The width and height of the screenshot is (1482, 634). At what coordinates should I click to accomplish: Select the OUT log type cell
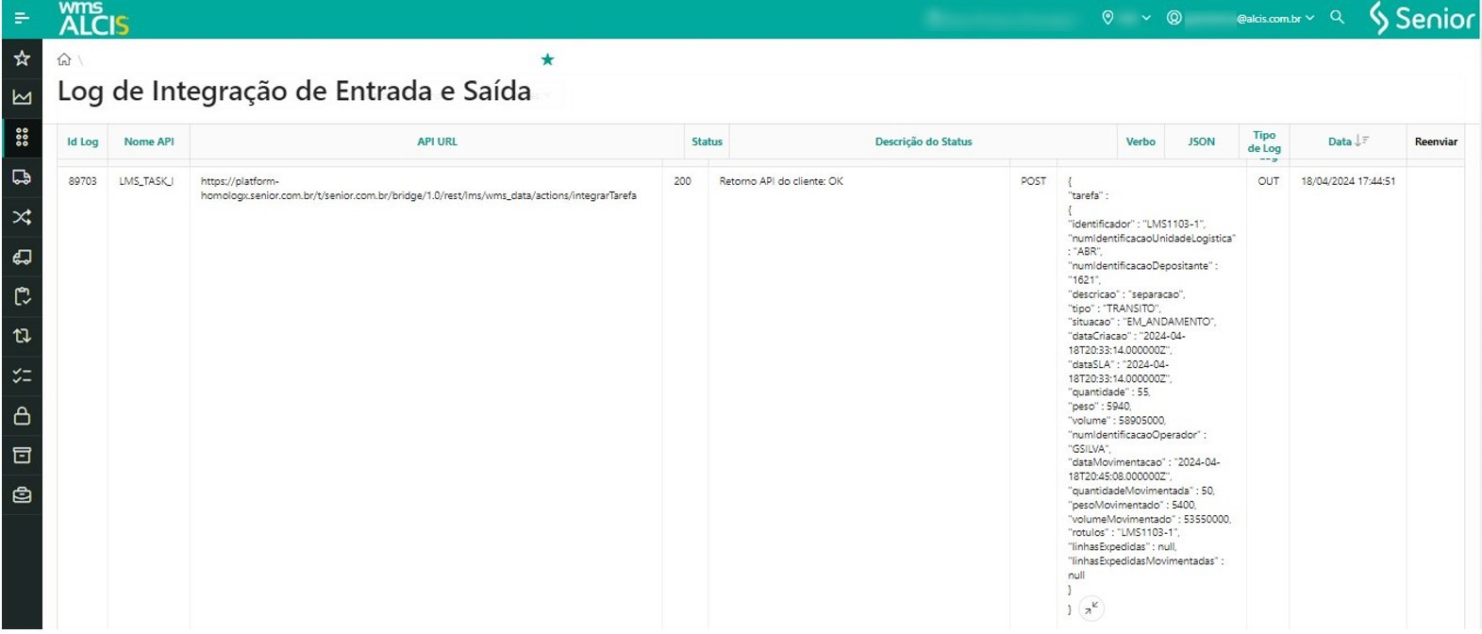pos(1268,181)
